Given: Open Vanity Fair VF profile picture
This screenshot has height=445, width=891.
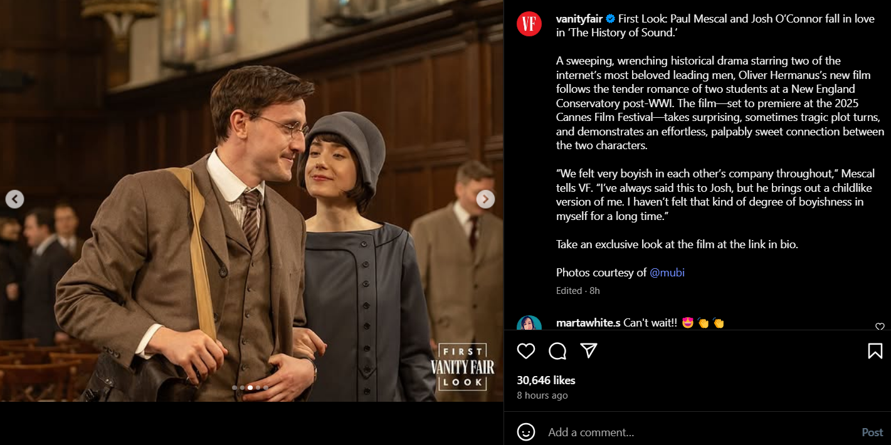Looking at the screenshot, I should pos(529,24).
